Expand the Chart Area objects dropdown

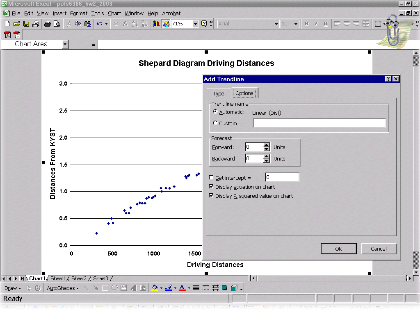pyautogui.click(x=65, y=44)
